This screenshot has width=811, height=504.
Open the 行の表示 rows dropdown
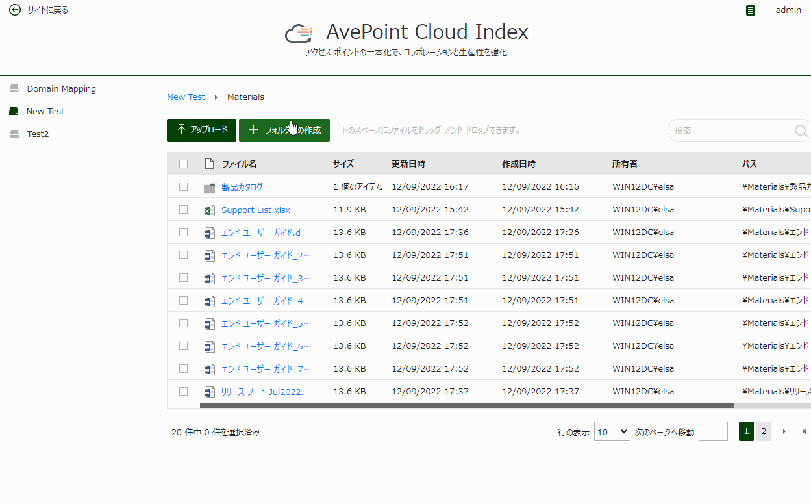[612, 431]
